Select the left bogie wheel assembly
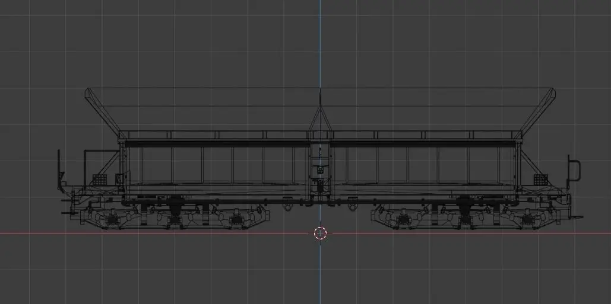 pyautogui.click(x=175, y=215)
